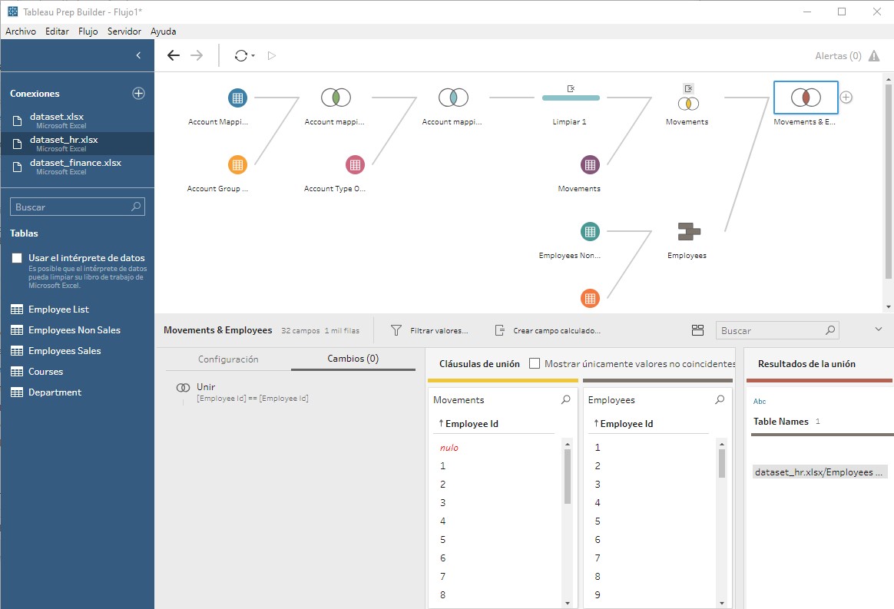The image size is (894, 609).
Task: Undo using the back arrow
Action: [174, 55]
